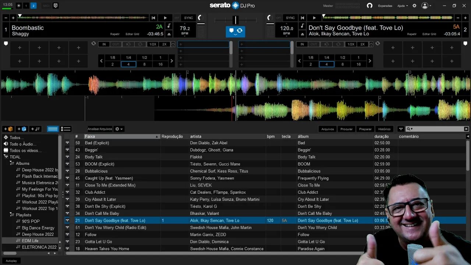Open Serato practice mode shield icon

[x=56, y=6]
